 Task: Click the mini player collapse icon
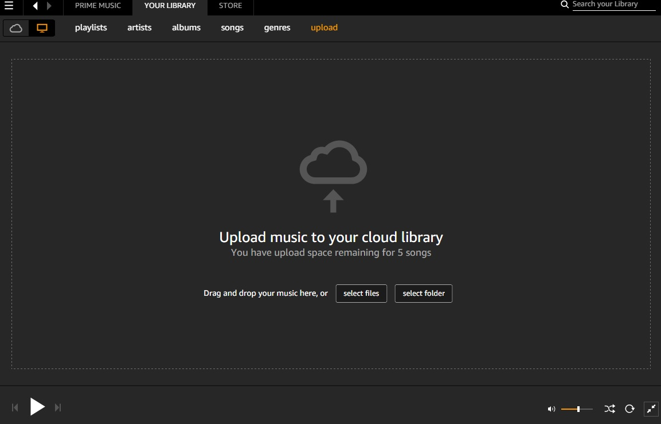pyautogui.click(x=651, y=409)
